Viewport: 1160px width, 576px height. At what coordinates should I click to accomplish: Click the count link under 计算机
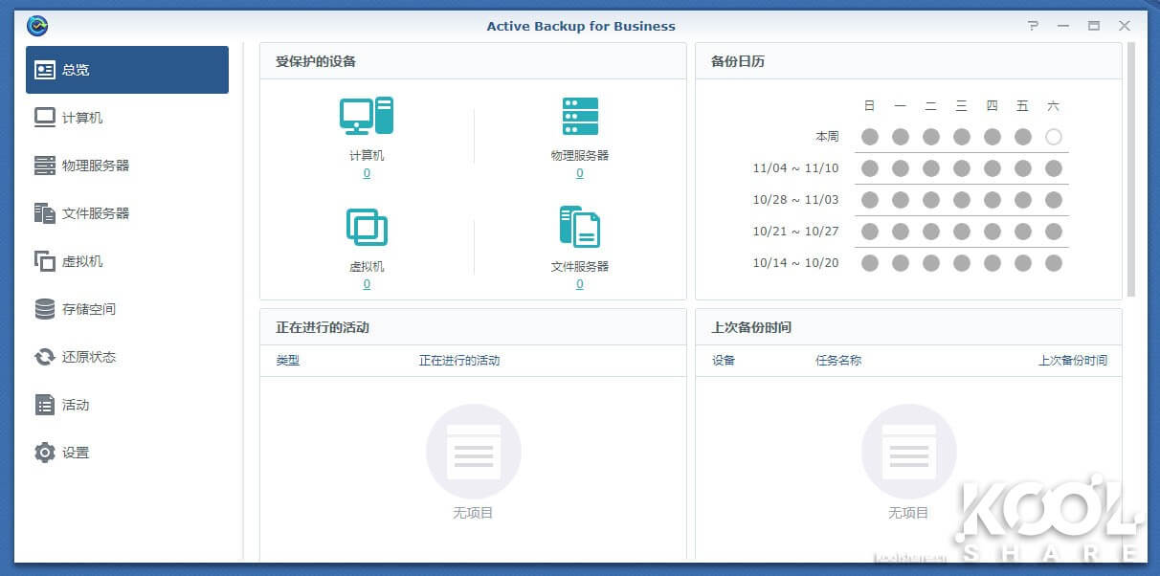click(367, 173)
